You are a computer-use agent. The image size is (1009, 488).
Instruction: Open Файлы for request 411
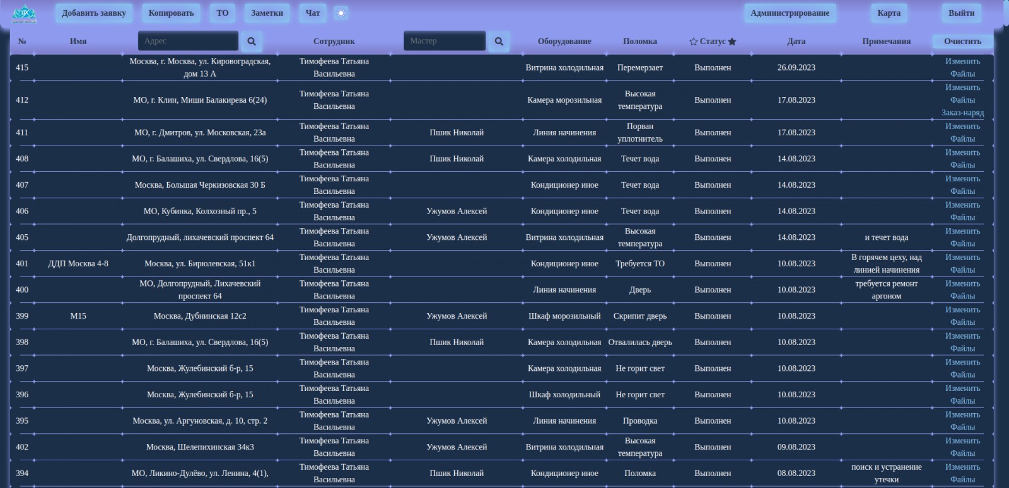click(x=963, y=139)
